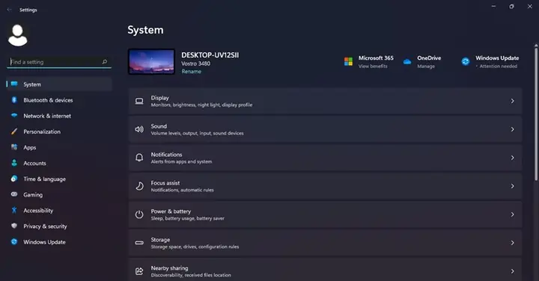Viewport: 539px width, 281px height.
Task: Open the Power & battery row
Action: point(325,214)
